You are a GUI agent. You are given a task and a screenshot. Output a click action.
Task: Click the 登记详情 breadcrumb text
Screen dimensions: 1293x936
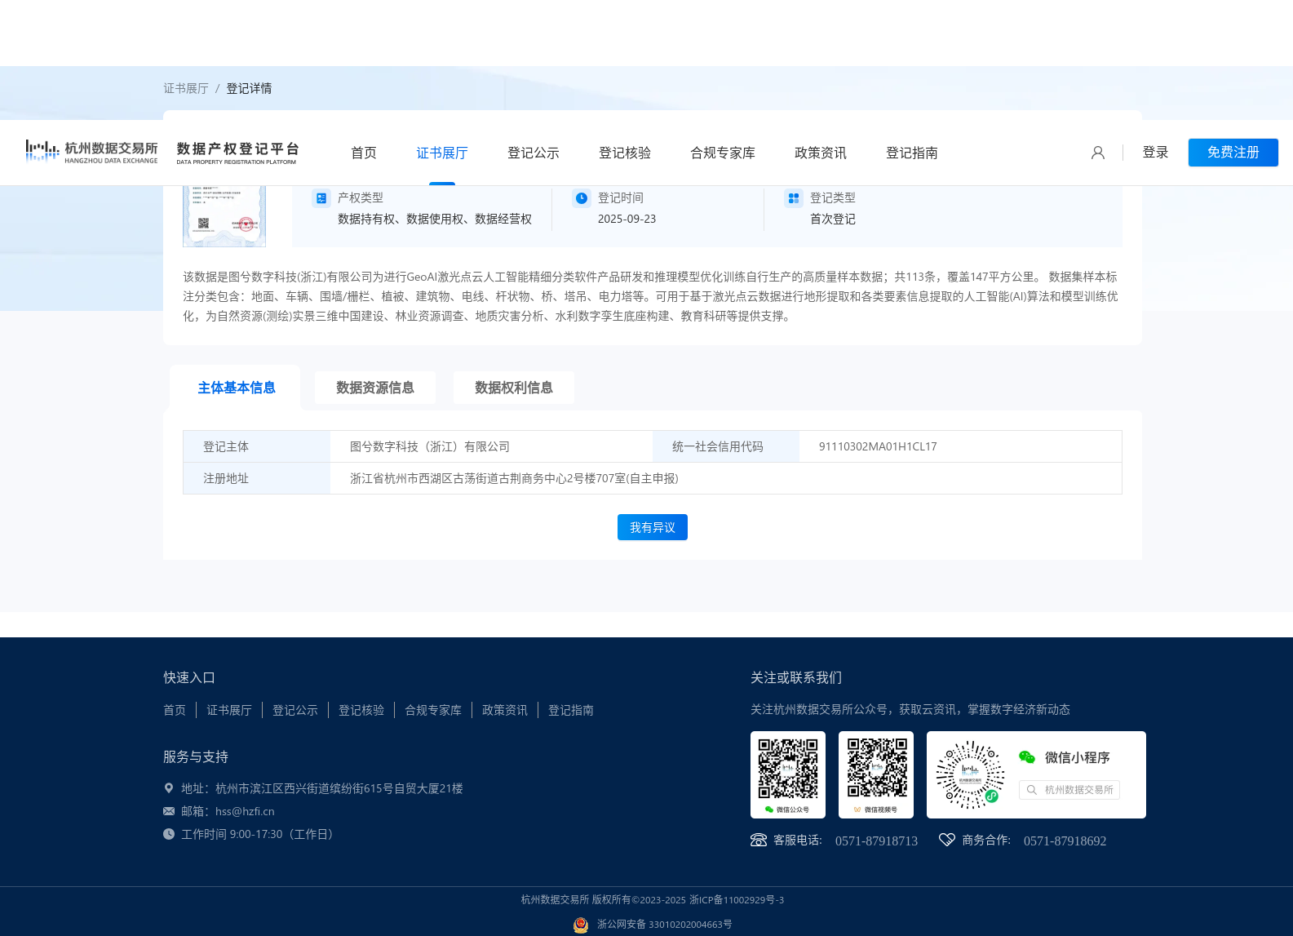[249, 88]
